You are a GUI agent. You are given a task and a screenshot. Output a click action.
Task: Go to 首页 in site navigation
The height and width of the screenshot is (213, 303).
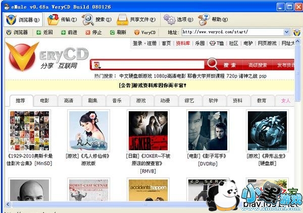tap(166, 44)
